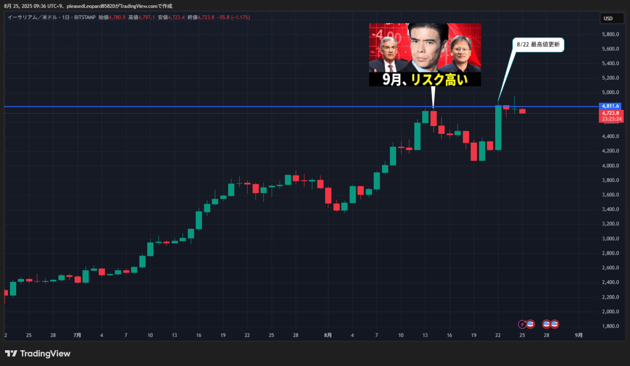Click the red 4,723.8 current price label

(x=610, y=113)
